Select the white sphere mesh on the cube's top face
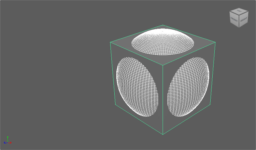The image size is (256, 150). tap(162, 42)
